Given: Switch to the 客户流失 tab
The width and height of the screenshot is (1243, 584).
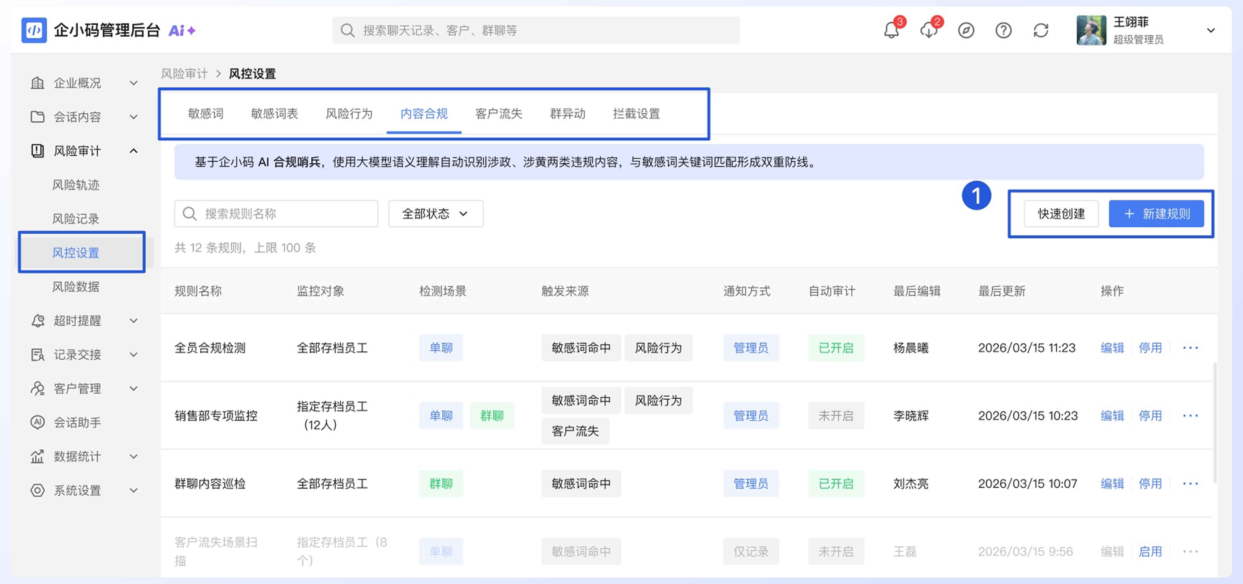Looking at the screenshot, I should point(498,114).
